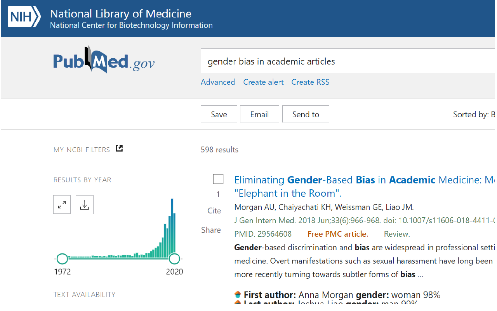
Task: Click the Email results button
Action: pos(259,114)
